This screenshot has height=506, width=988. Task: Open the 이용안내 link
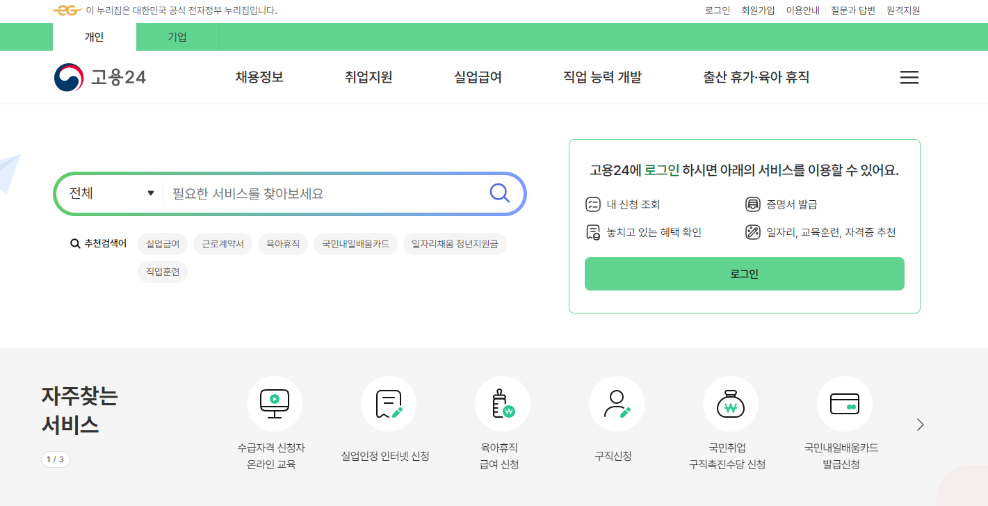pos(803,10)
